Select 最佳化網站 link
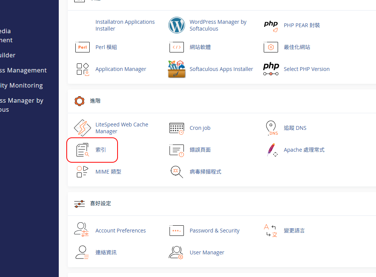Screen dimensions: 376x277 tap(297, 47)
